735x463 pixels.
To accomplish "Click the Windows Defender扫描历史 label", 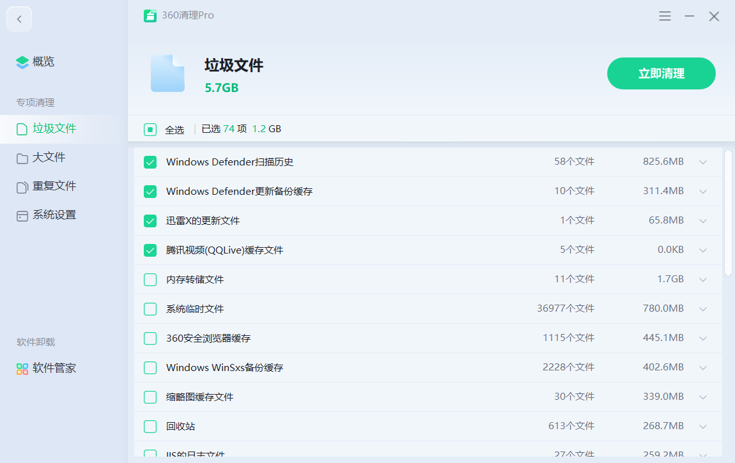I will 229,162.
